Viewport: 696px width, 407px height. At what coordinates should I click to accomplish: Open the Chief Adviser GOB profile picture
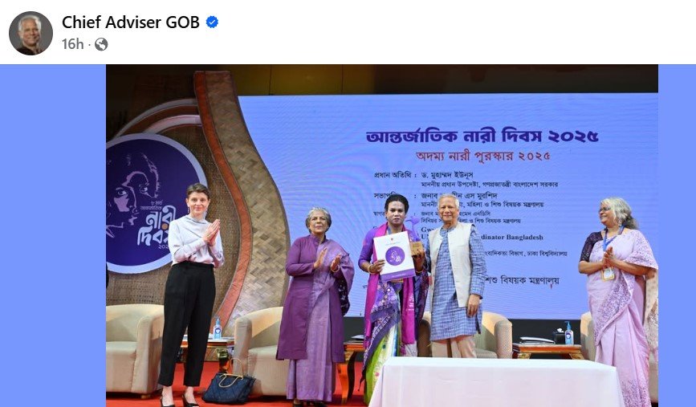click(x=31, y=33)
